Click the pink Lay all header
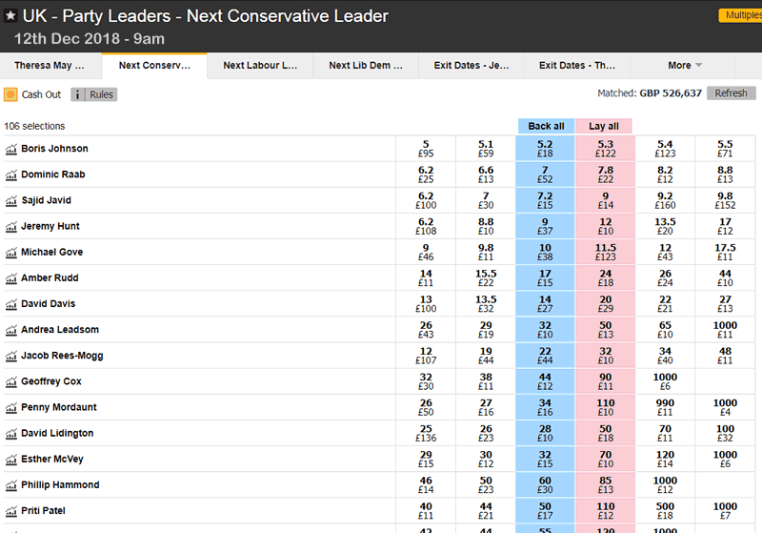The width and height of the screenshot is (762, 533). click(604, 126)
